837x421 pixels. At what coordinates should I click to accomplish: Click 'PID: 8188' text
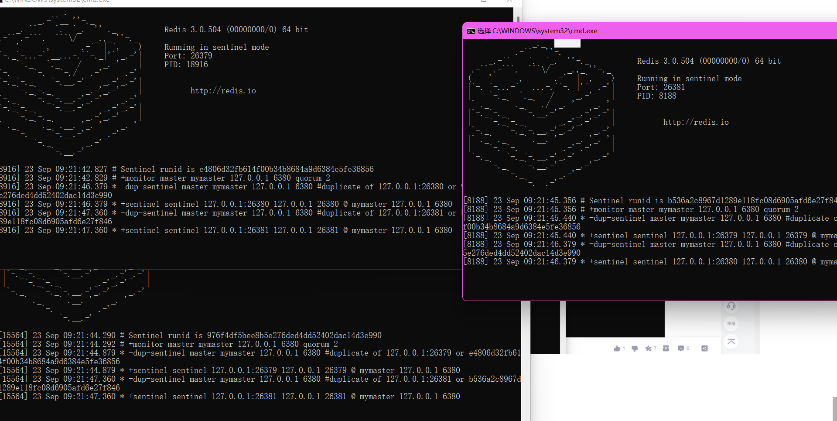pyautogui.click(x=656, y=96)
